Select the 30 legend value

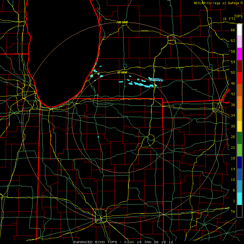(233, 126)
